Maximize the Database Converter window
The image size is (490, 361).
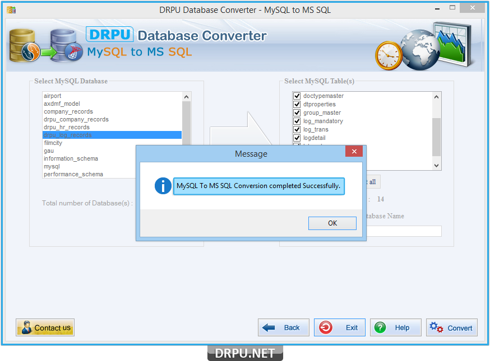(x=452, y=8)
